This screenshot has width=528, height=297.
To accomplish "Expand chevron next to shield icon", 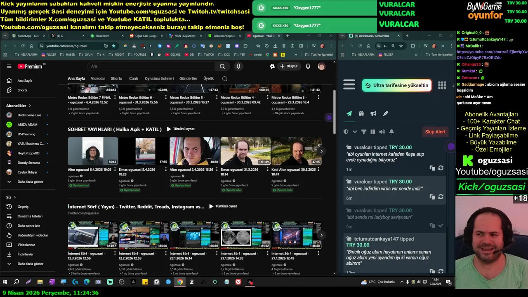I will [355, 132].
